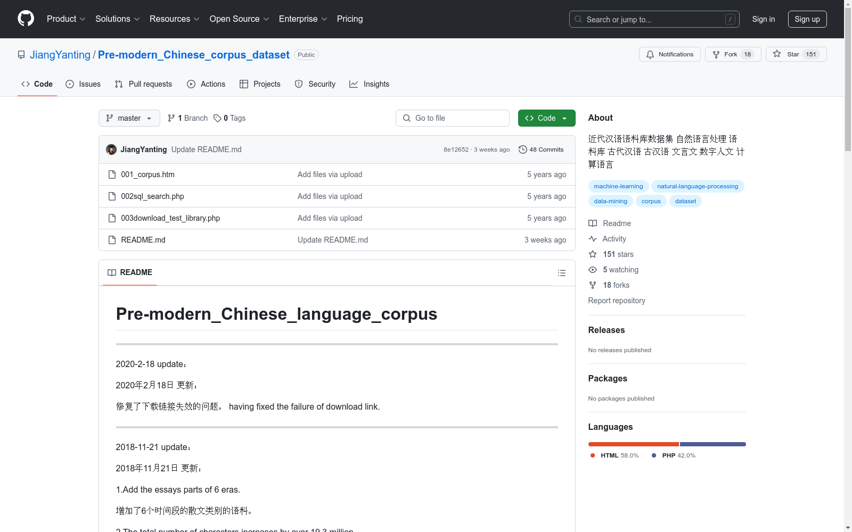The image size is (852, 532).
Task: Select the README tab header
Action: (130, 272)
